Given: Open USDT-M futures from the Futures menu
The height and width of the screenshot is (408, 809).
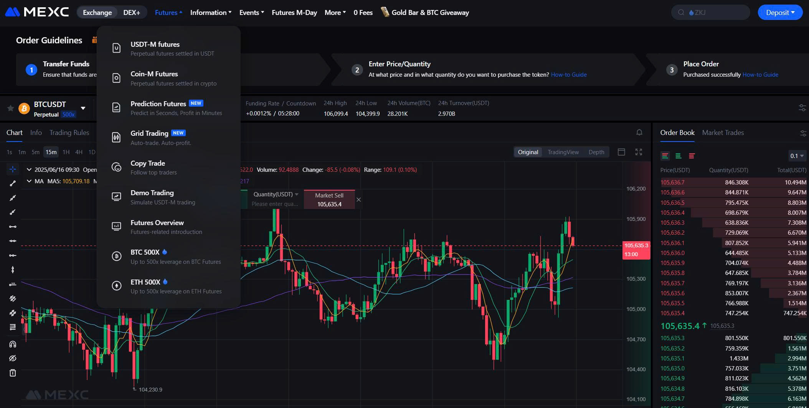Looking at the screenshot, I should [168, 49].
